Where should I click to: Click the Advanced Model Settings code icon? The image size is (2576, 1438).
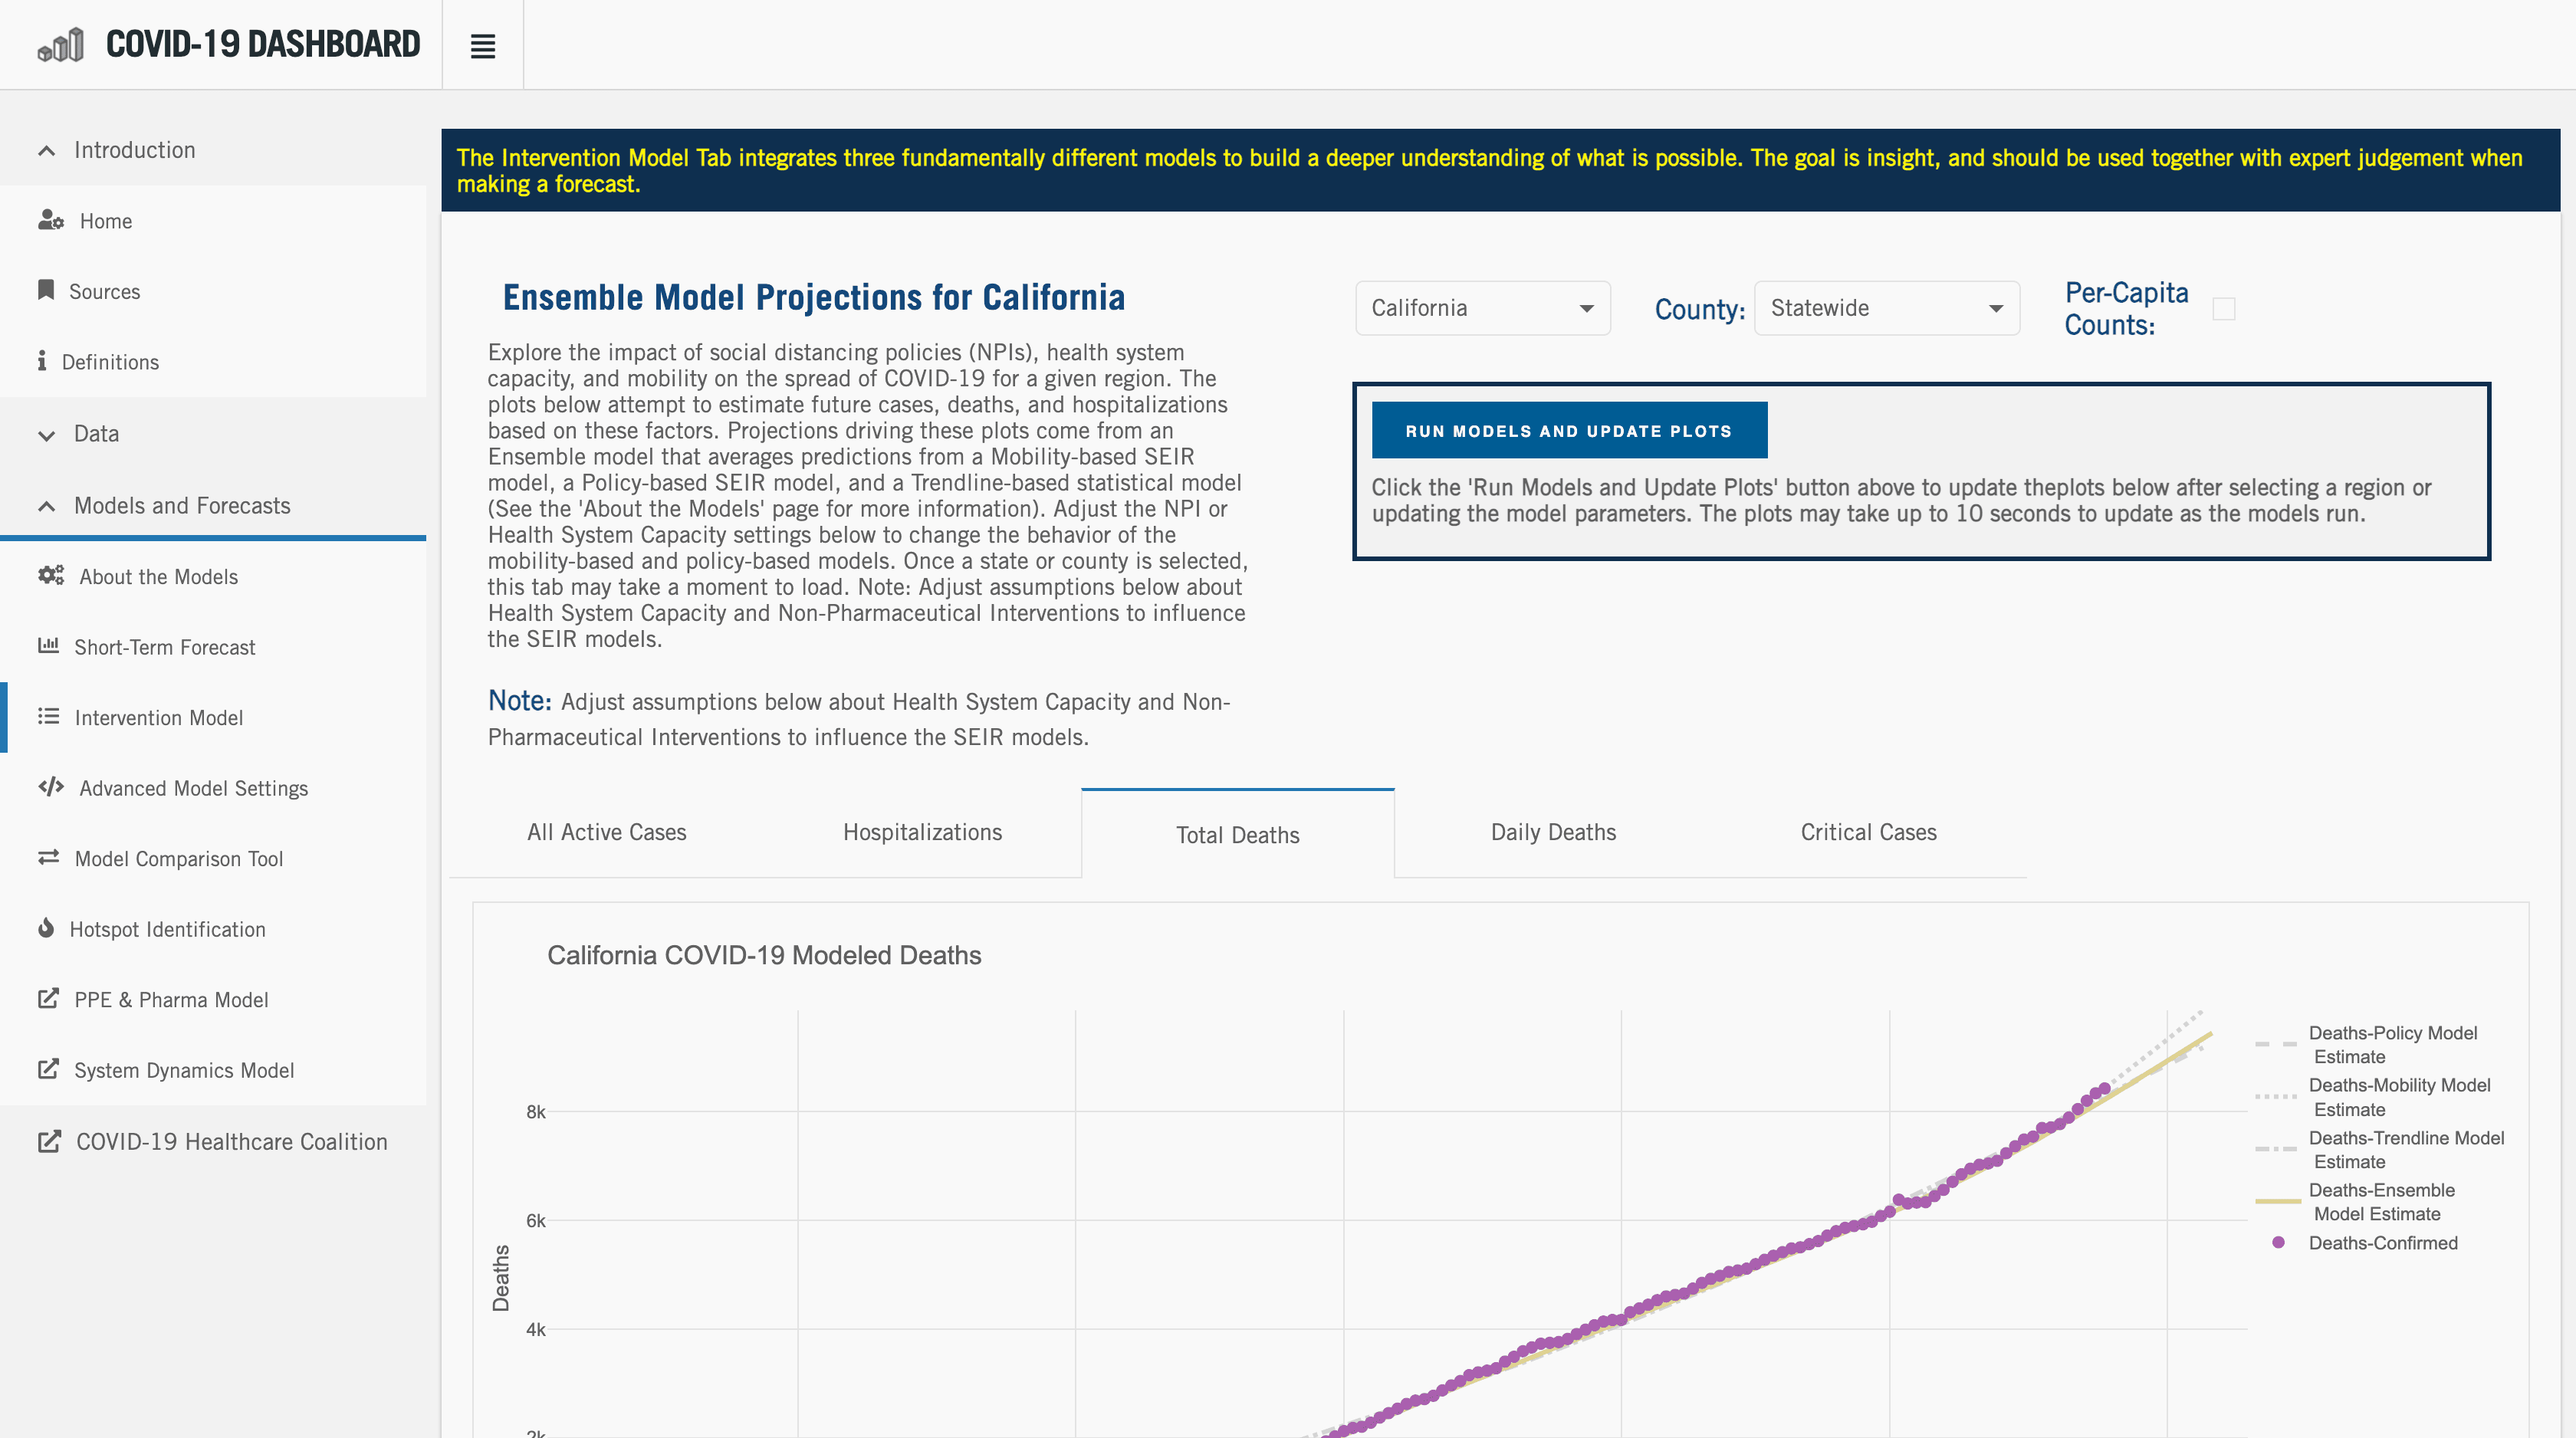51,787
